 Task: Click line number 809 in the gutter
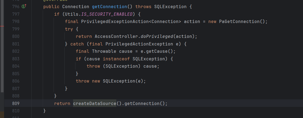[16, 103]
